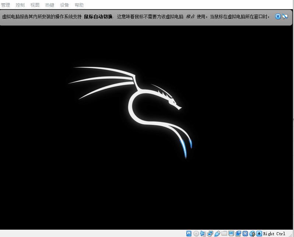
Task: Click the optical drive status icon
Action: [196, 233]
